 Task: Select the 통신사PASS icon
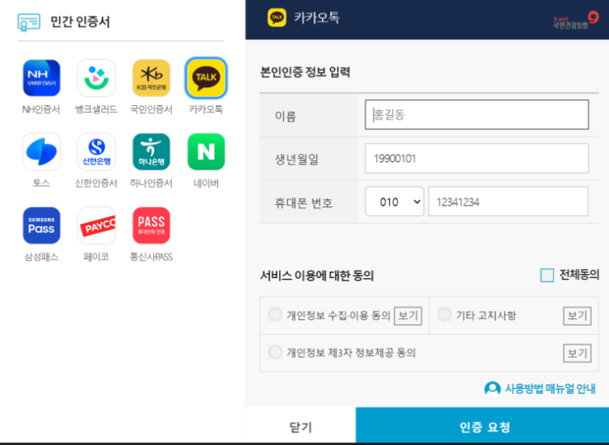[151, 225]
